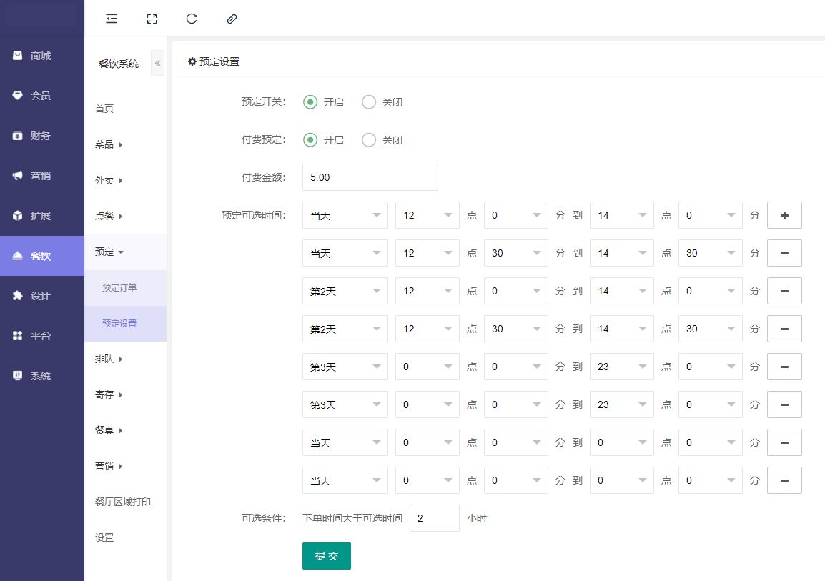Open 餐厅区域打印 menu item
The width and height of the screenshot is (825, 581).
[x=123, y=502]
